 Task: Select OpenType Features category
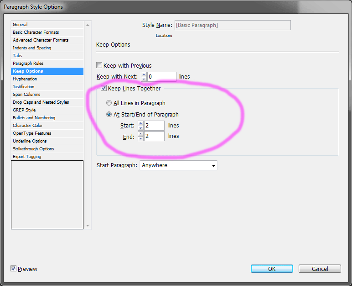(47, 133)
